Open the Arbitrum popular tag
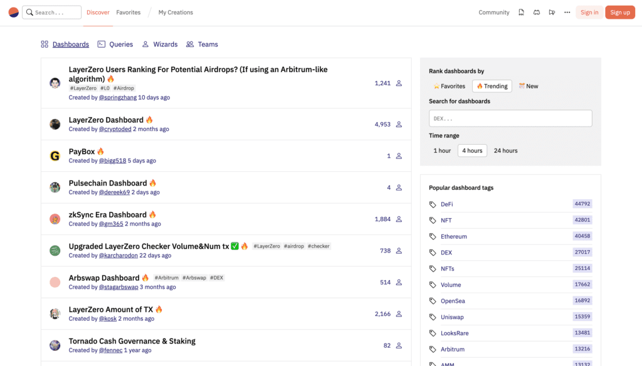 [453, 349]
